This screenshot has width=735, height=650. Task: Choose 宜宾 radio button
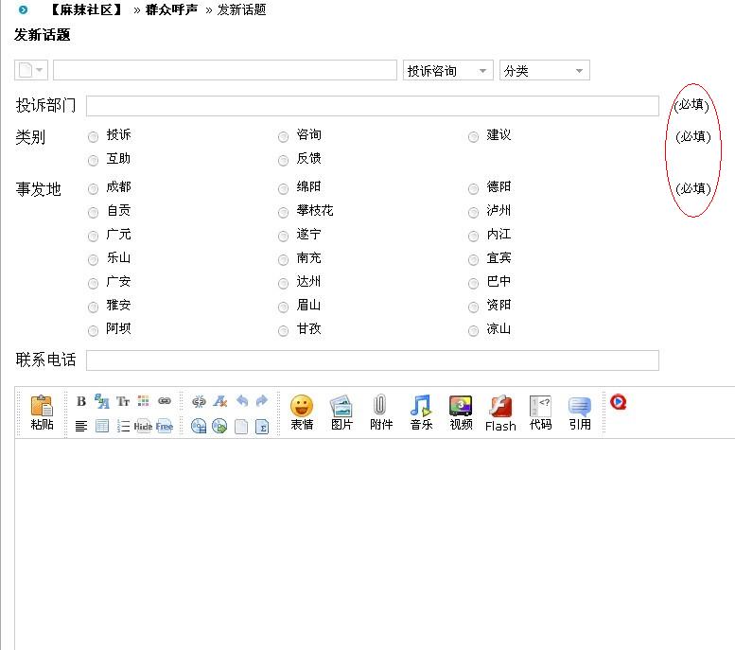pos(473,259)
